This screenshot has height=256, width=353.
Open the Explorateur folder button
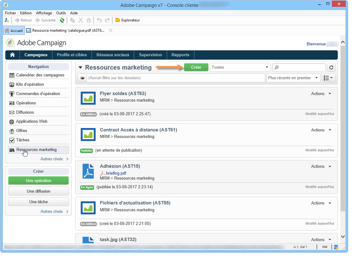click(127, 20)
